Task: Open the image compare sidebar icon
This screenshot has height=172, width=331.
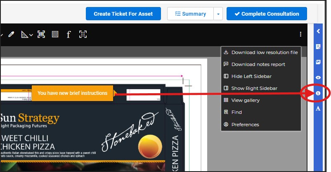Action: pos(318,62)
